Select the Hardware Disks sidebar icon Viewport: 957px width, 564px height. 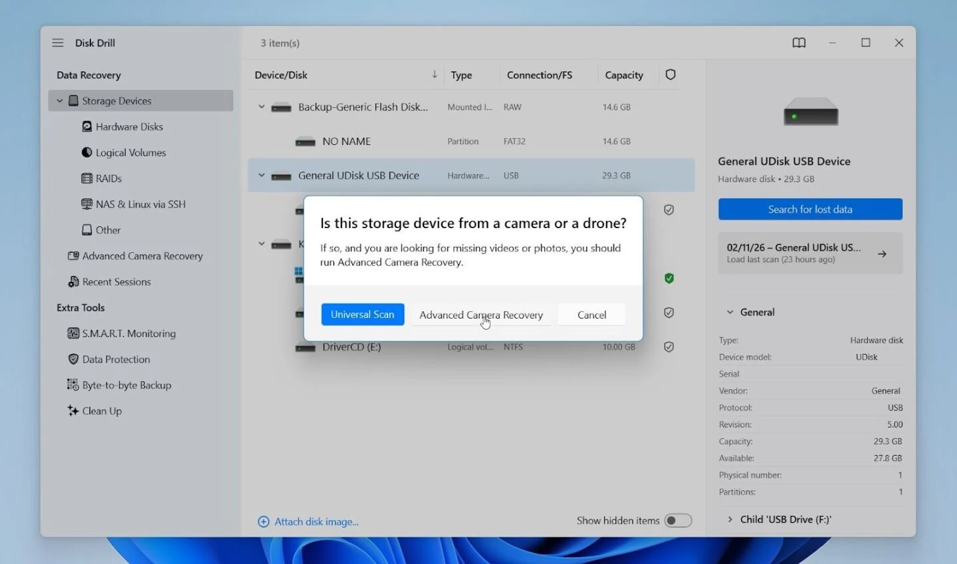tap(87, 126)
